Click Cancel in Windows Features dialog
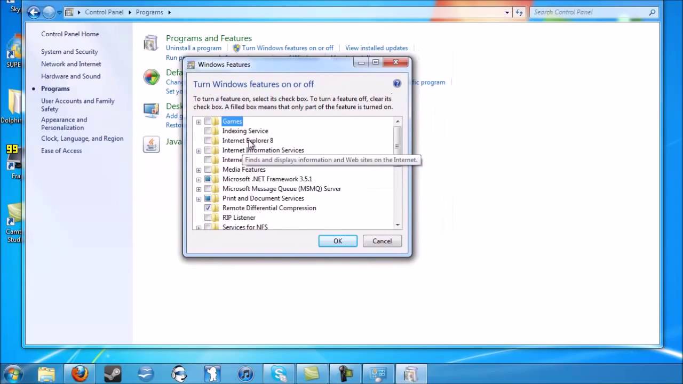The height and width of the screenshot is (384, 683). tap(382, 241)
